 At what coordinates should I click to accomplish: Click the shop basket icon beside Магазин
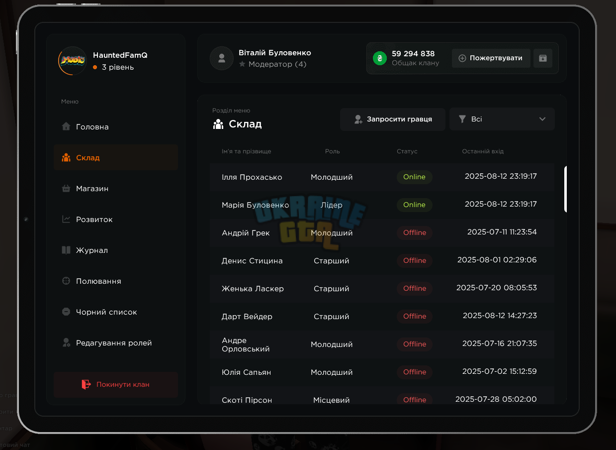click(66, 189)
